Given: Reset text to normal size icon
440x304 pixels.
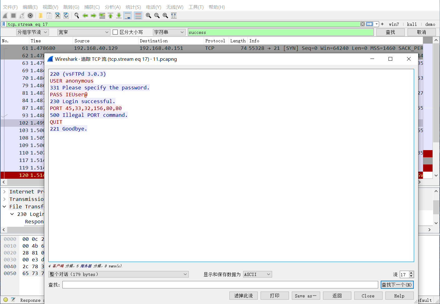Looking at the screenshot, I should [x=165, y=16].
